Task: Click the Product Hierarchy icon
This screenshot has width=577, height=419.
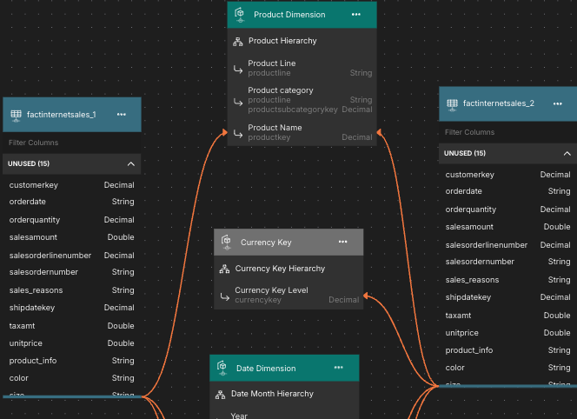Action: coord(238,41)
